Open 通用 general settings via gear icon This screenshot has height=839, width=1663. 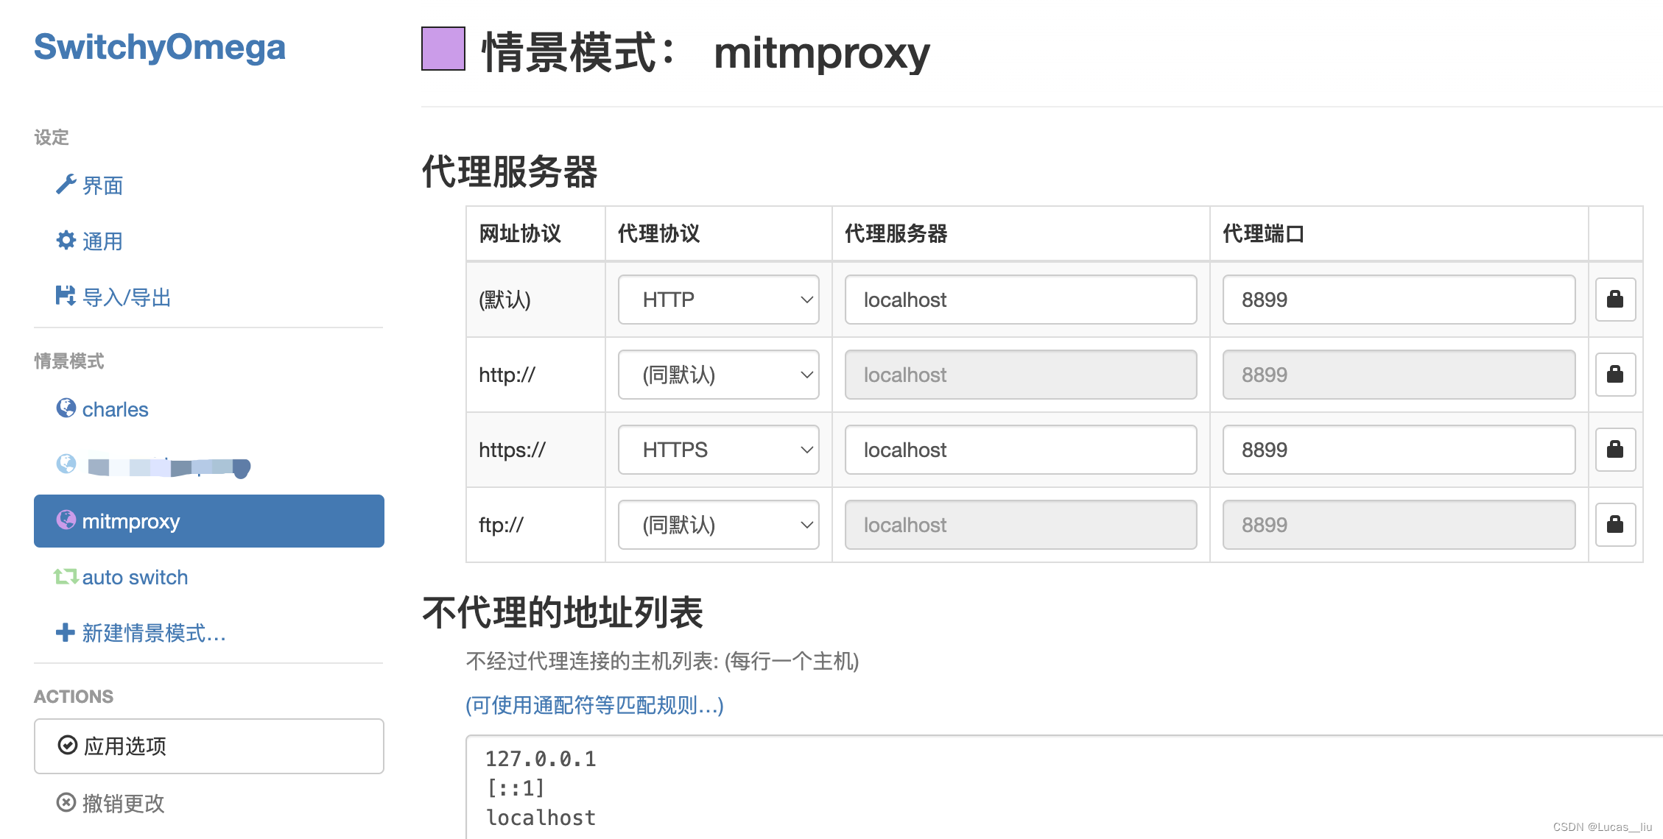[66, 240]
